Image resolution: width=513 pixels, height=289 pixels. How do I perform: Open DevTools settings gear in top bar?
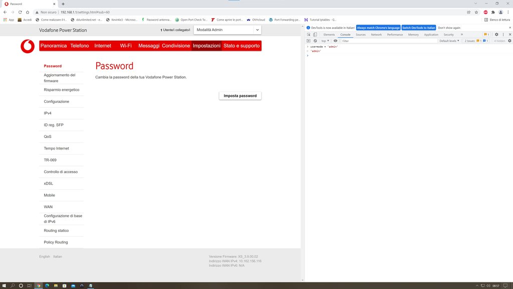[496, 35]
